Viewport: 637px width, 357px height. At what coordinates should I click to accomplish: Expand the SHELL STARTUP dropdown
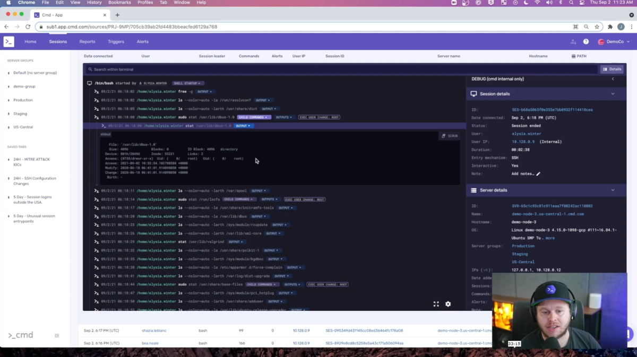pos(187,83)
